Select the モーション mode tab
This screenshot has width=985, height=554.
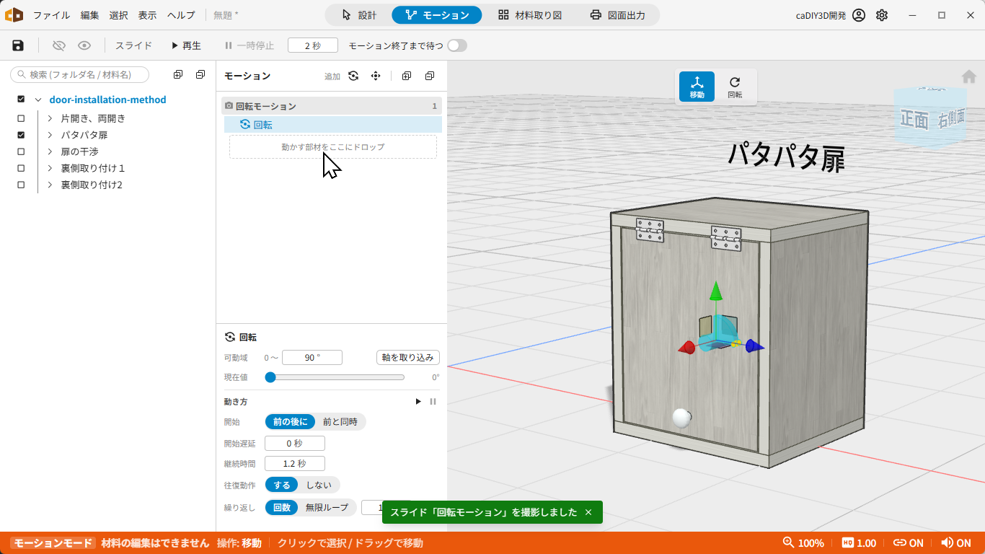(437, 15)
